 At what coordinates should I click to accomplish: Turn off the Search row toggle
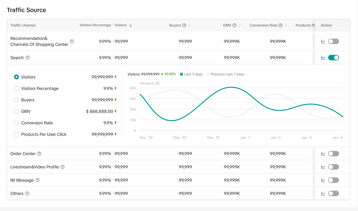(333, 58)
